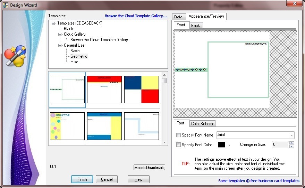Image resolution: width=305 pixels, height=188 pixels.
Task: Open the font color dropdown arrow
Action: [x=229, y=145]
